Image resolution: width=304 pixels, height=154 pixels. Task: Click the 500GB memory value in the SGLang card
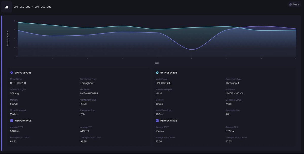pos(14,104)
